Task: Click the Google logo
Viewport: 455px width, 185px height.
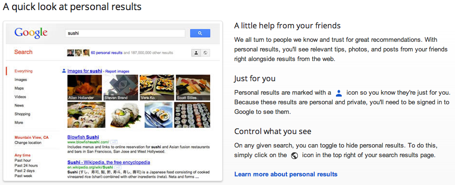Action: click(x=31, y=34)
